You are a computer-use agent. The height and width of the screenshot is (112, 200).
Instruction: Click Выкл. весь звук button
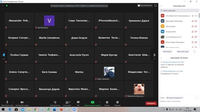click(x=182, y=52)
